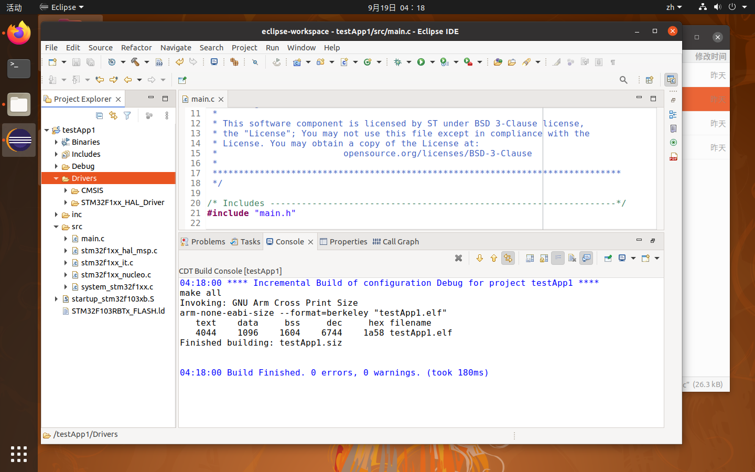Click the green Run button in toolbar
755x472 pixels.
point(421,62)
